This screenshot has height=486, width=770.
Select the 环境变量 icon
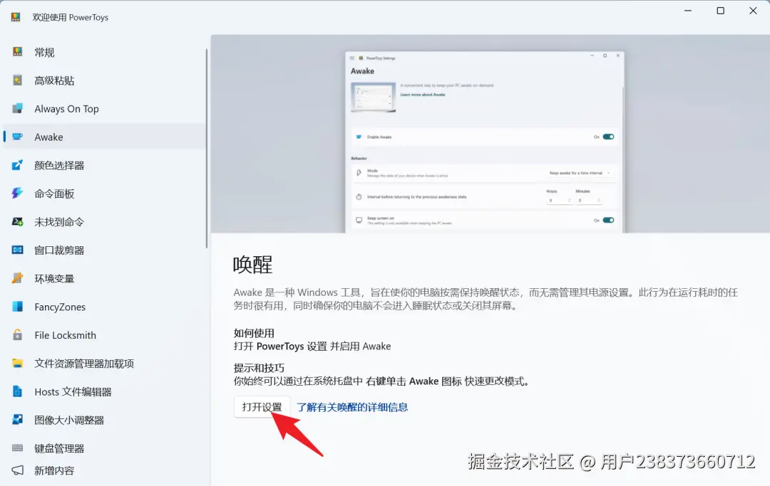coord(17,278)
